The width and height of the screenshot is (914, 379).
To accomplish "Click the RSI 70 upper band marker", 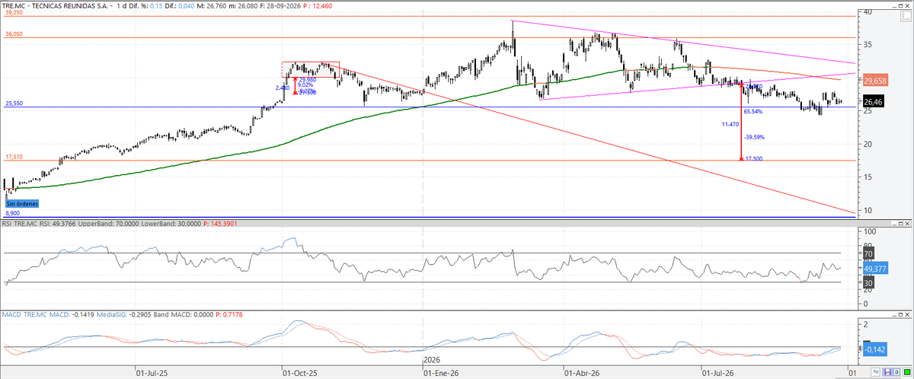I will [x=868, y=253].
